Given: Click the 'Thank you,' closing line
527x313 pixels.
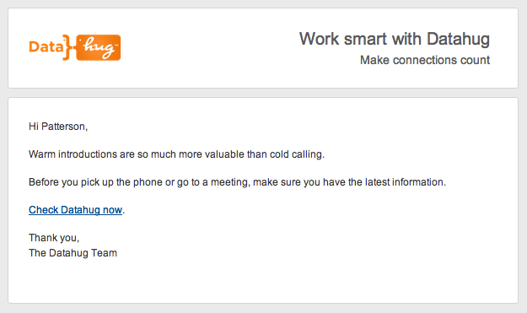Looking at the screenshot, I should click(54, 238).
